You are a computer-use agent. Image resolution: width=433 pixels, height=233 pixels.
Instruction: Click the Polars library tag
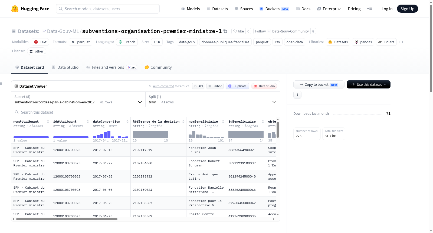(386, 42)
